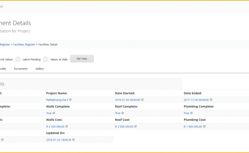Viewport: 249px width, 153px height.
Task: Click history icon beside Plumbing Complete True
Action: (x=191, y=113)
